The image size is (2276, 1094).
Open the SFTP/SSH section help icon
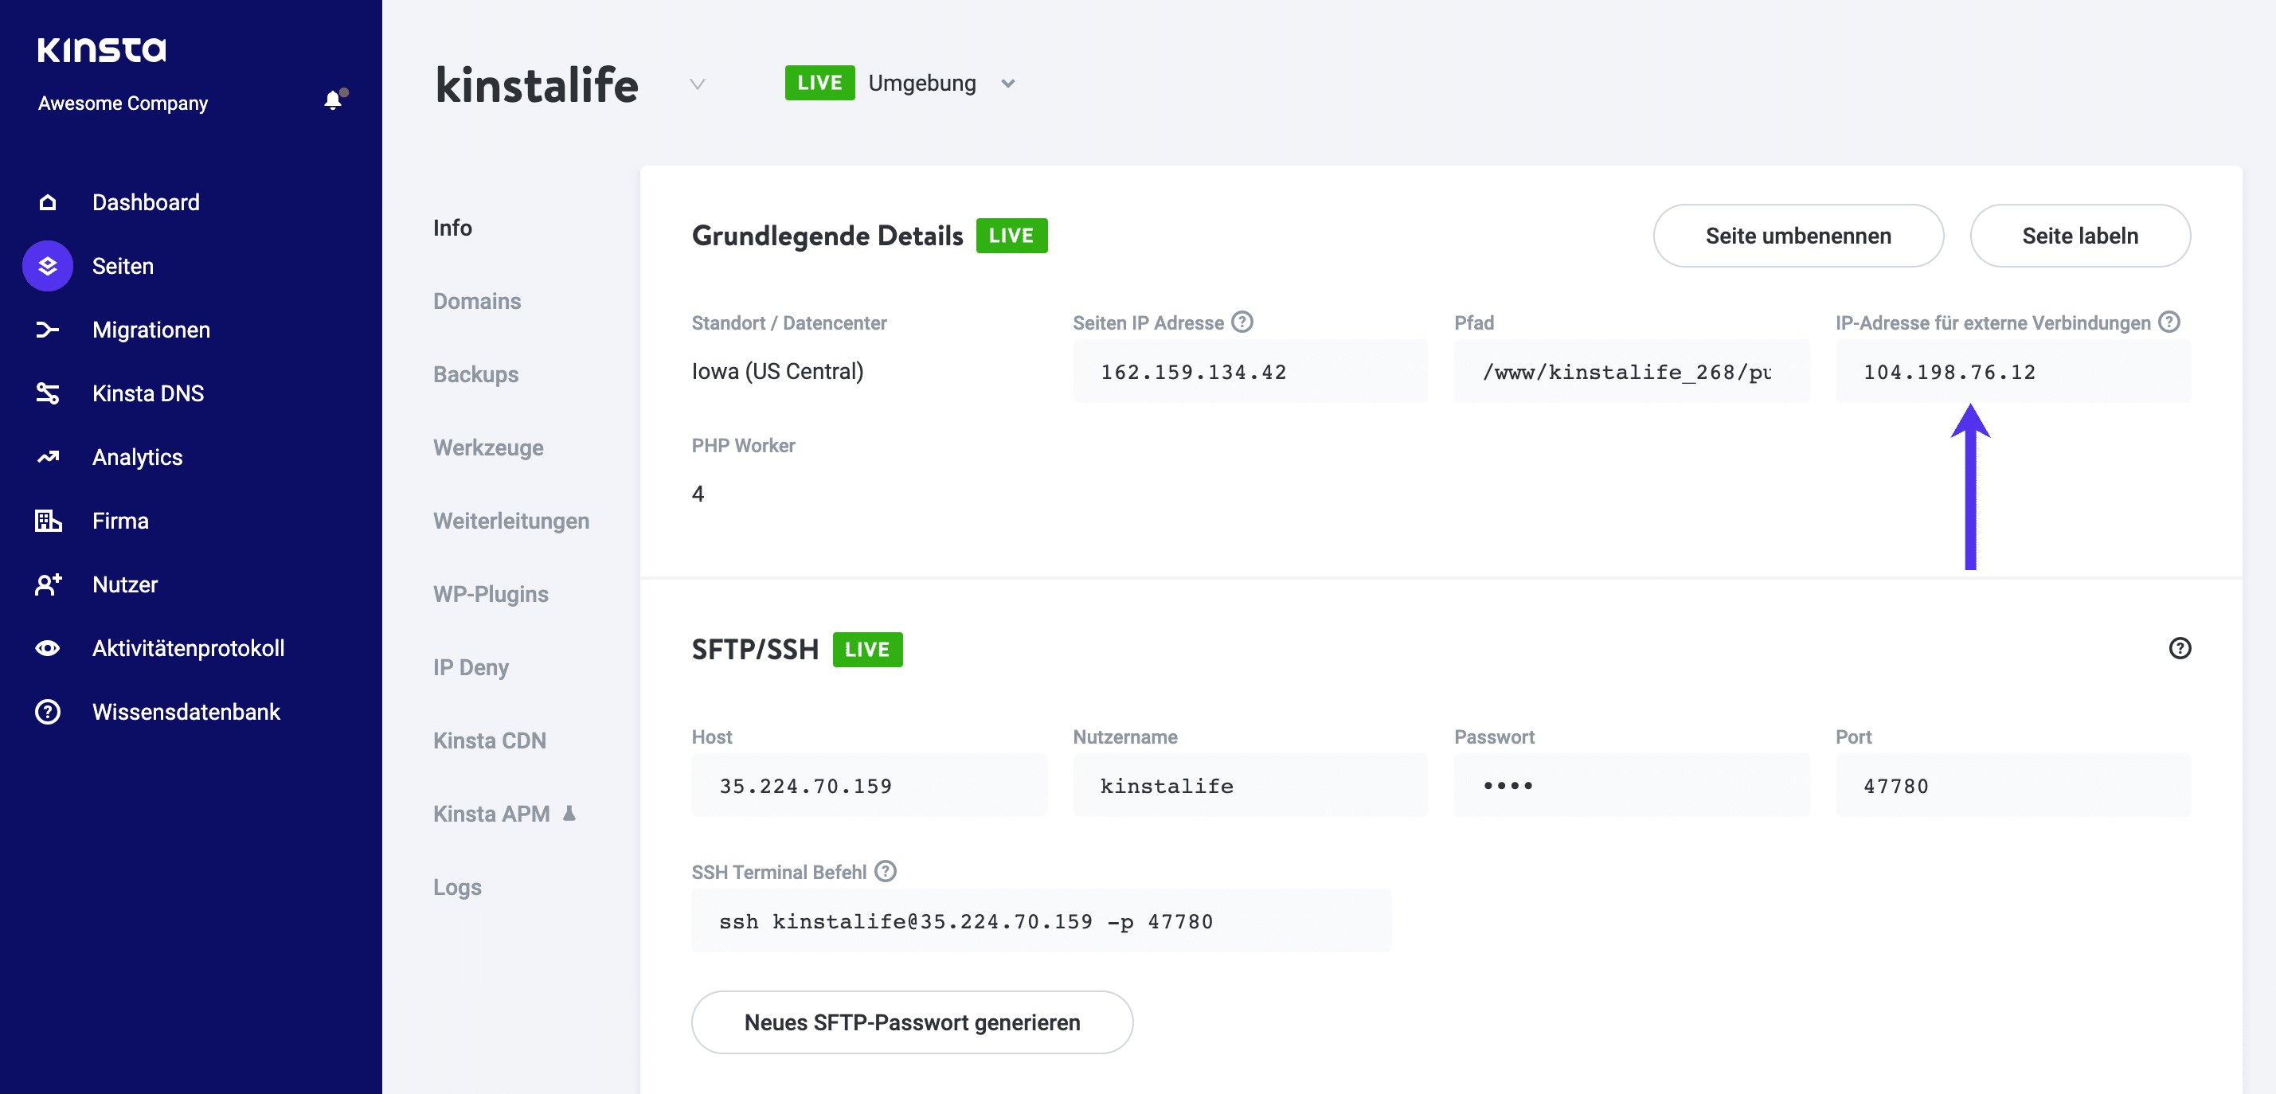[x=2179, y=648]
